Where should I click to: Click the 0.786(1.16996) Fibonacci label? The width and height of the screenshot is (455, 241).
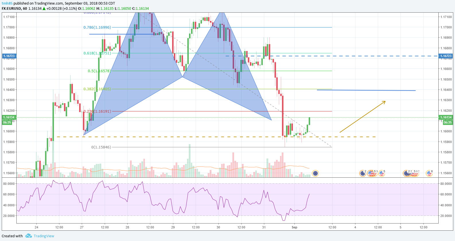coord(97,28)
